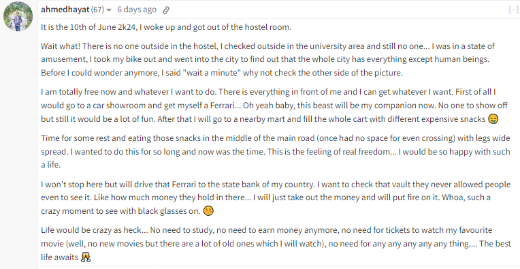The height and width of the screenshot is (269, 520).
Task: Click the paragraph starting Wait what
Action: point(268,59)
